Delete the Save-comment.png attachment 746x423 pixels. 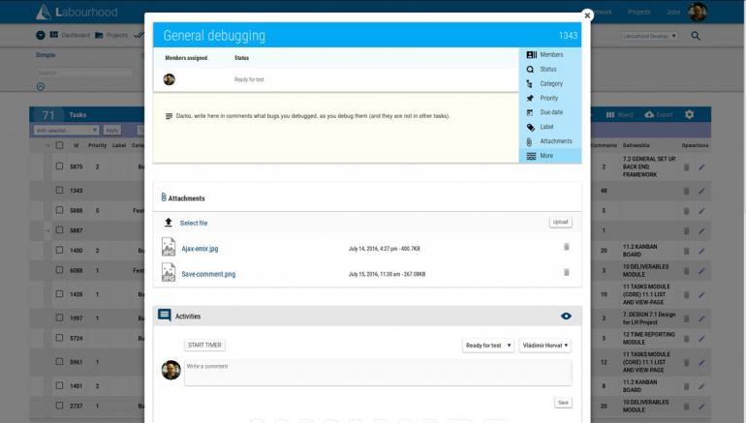pyautogui.click(x=566, y=272)
